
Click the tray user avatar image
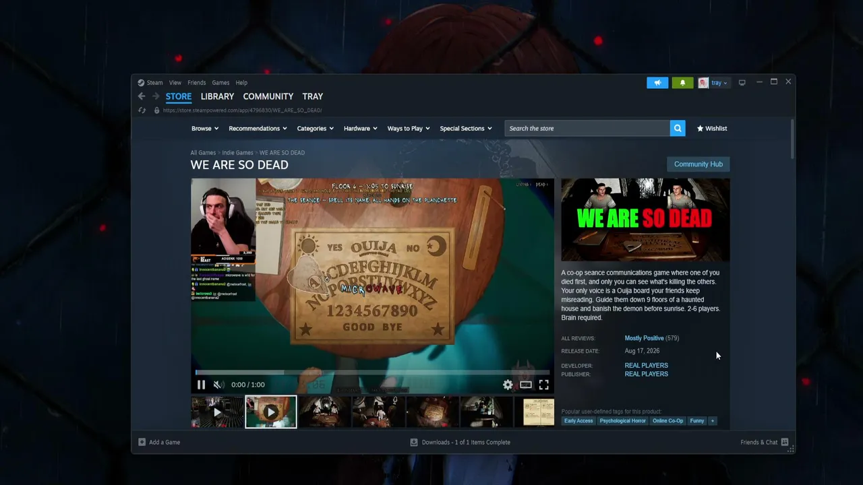tap(703, 83)
